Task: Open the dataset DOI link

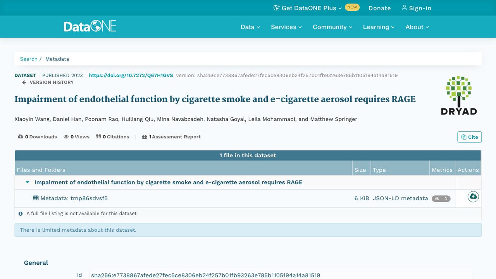Action: point(131,75)
